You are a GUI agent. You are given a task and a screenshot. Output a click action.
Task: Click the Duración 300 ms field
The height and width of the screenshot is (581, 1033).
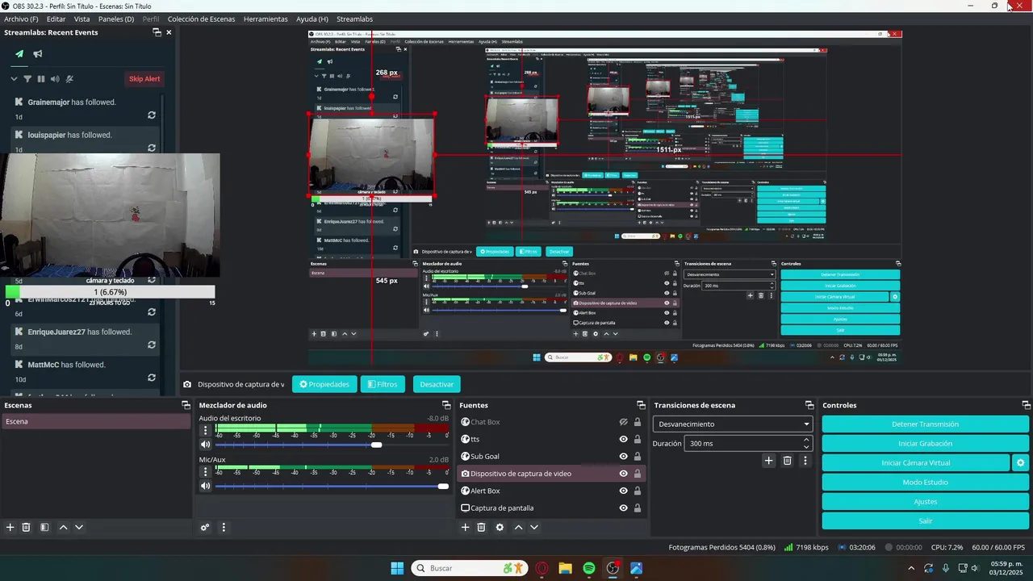(x=747, y=443)
